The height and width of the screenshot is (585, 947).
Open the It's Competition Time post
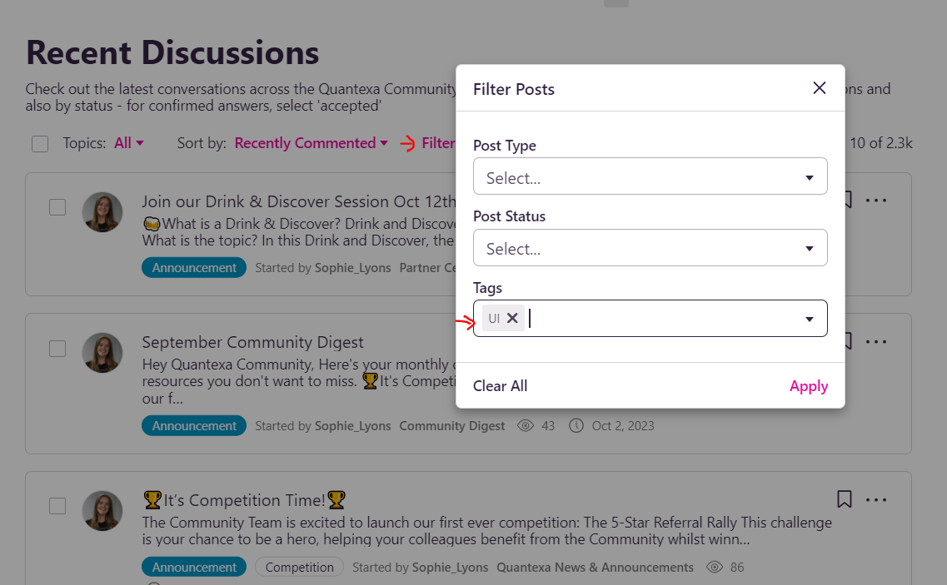pyautogui.click(x=245, y=500)
